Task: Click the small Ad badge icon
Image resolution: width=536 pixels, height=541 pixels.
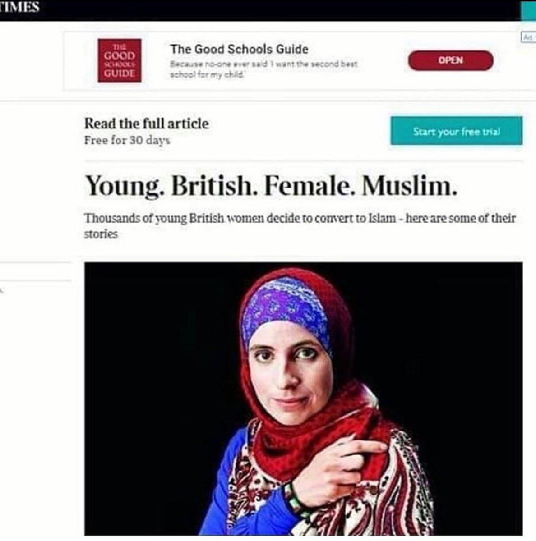Action: pyautogui.click(x=528, y=37)
